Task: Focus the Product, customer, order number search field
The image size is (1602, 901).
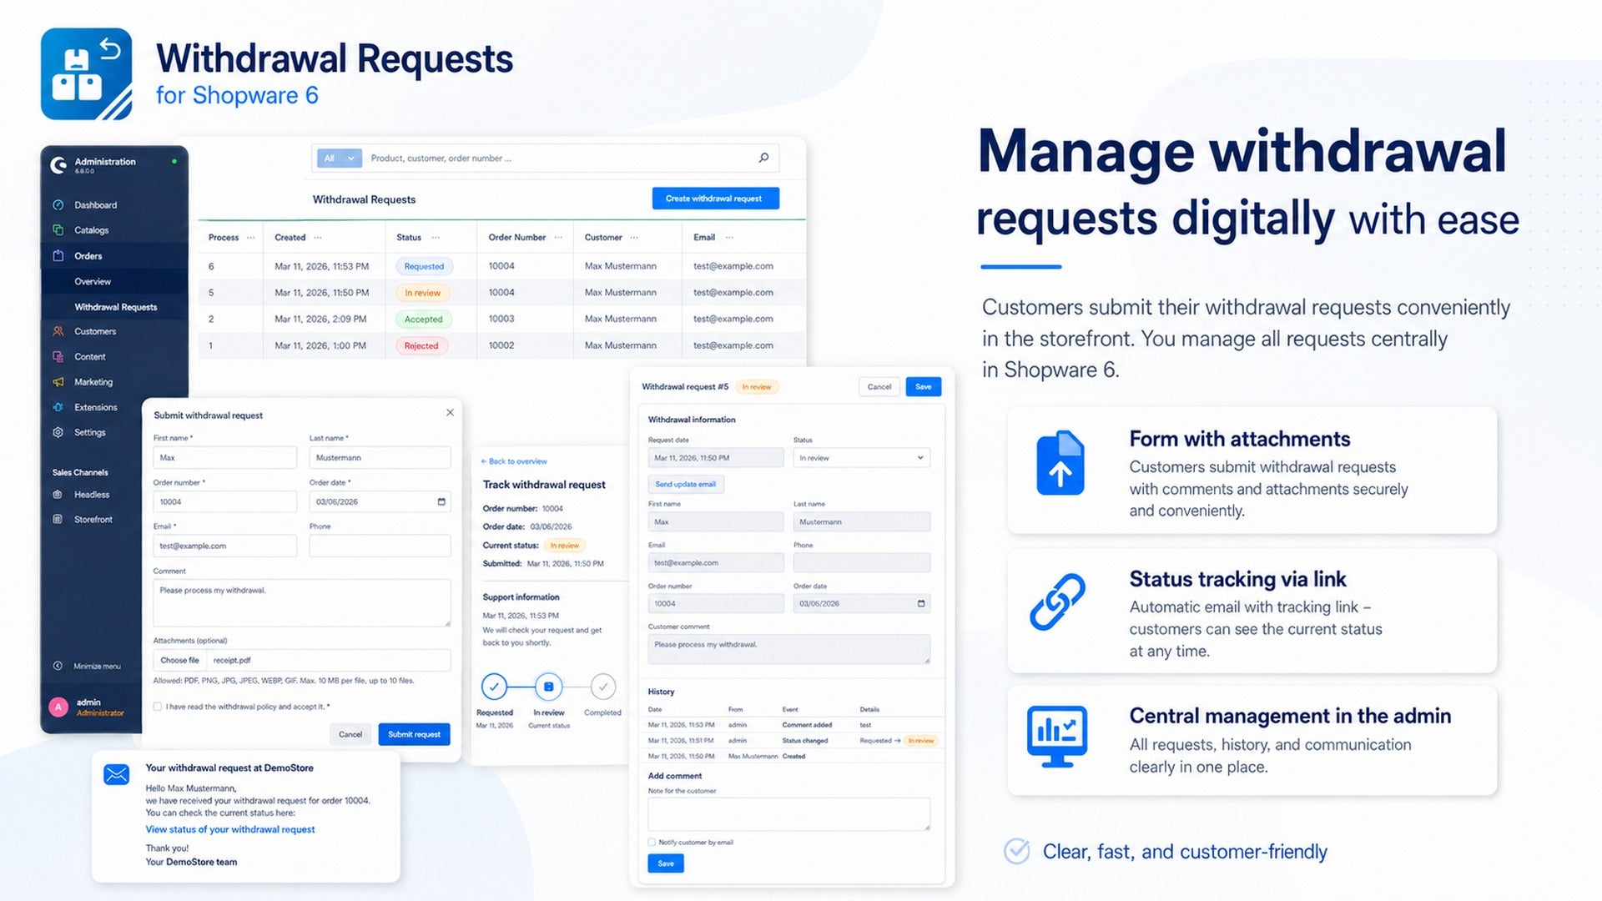Action: pyautogui.click(x=559, y=159)
